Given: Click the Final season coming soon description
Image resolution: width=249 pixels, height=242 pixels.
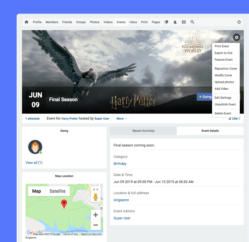Looking at the screenshot, I should 134,145.
